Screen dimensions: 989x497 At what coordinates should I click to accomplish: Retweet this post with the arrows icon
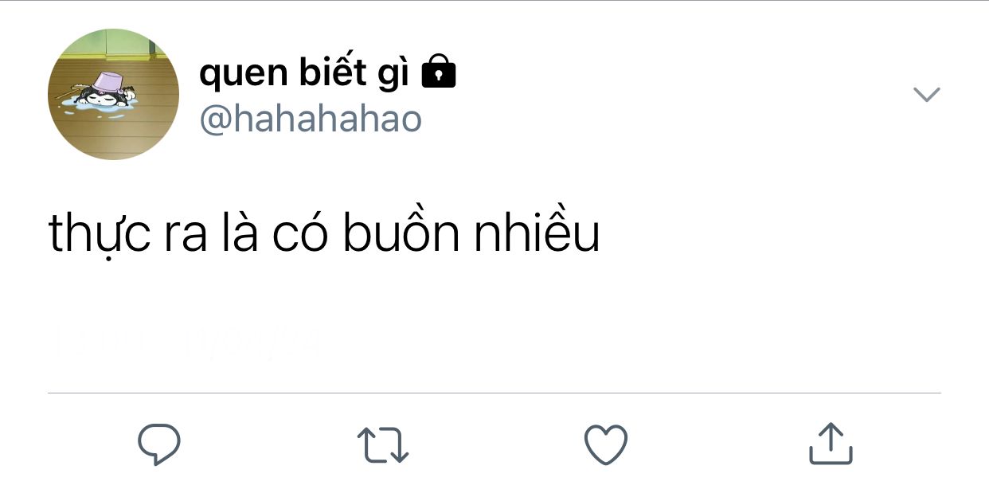382,445
